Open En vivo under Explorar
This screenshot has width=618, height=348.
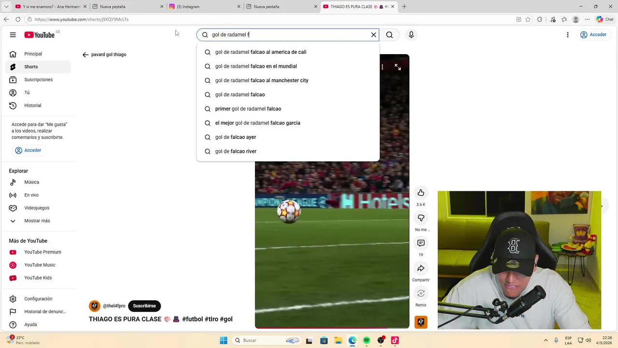tap(39, 195)
